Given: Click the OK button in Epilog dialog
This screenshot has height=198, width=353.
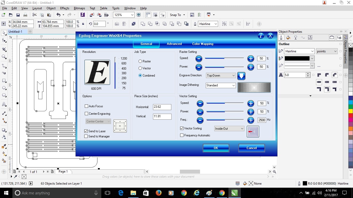Looking at the screenshot, I should tap(216, 148).
